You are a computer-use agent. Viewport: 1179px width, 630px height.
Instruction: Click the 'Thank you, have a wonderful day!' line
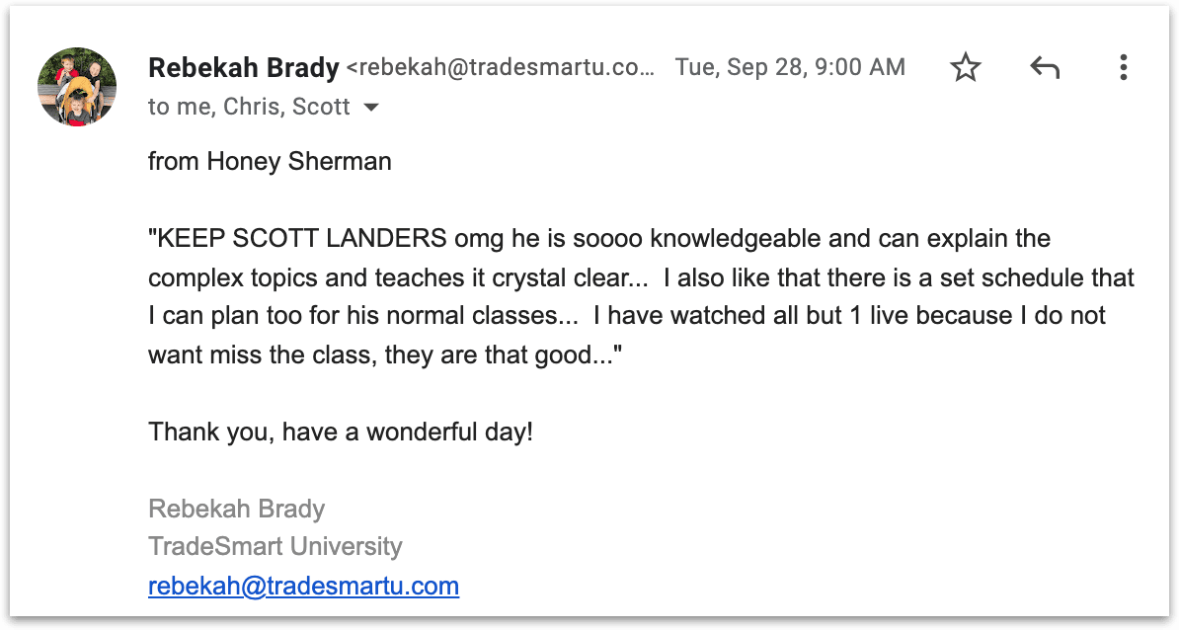pos(341,432)
